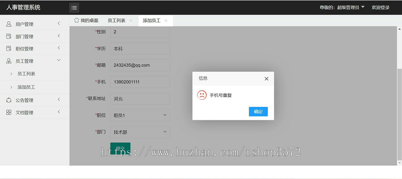Close the 员工列表 tab
Screen dimensions: 402x179
pos(130,21)
